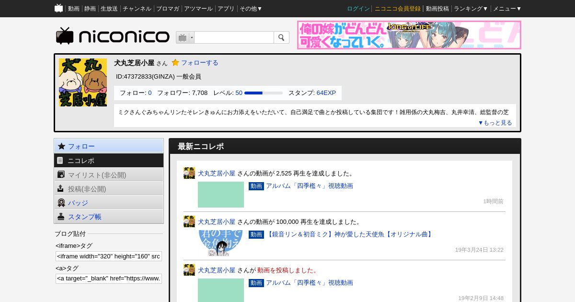Click フォローする link
This screenshot has width=575, height=302.
pos(199,63)
